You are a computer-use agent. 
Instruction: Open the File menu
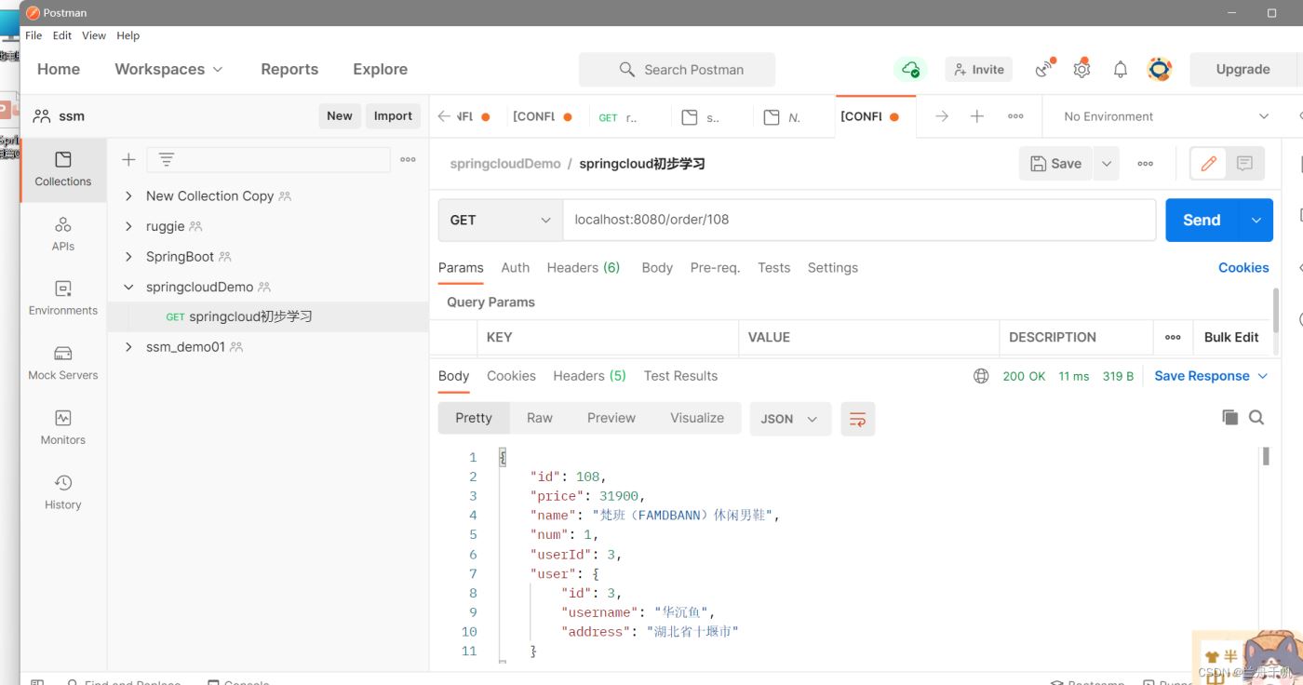tap(34, 35)
